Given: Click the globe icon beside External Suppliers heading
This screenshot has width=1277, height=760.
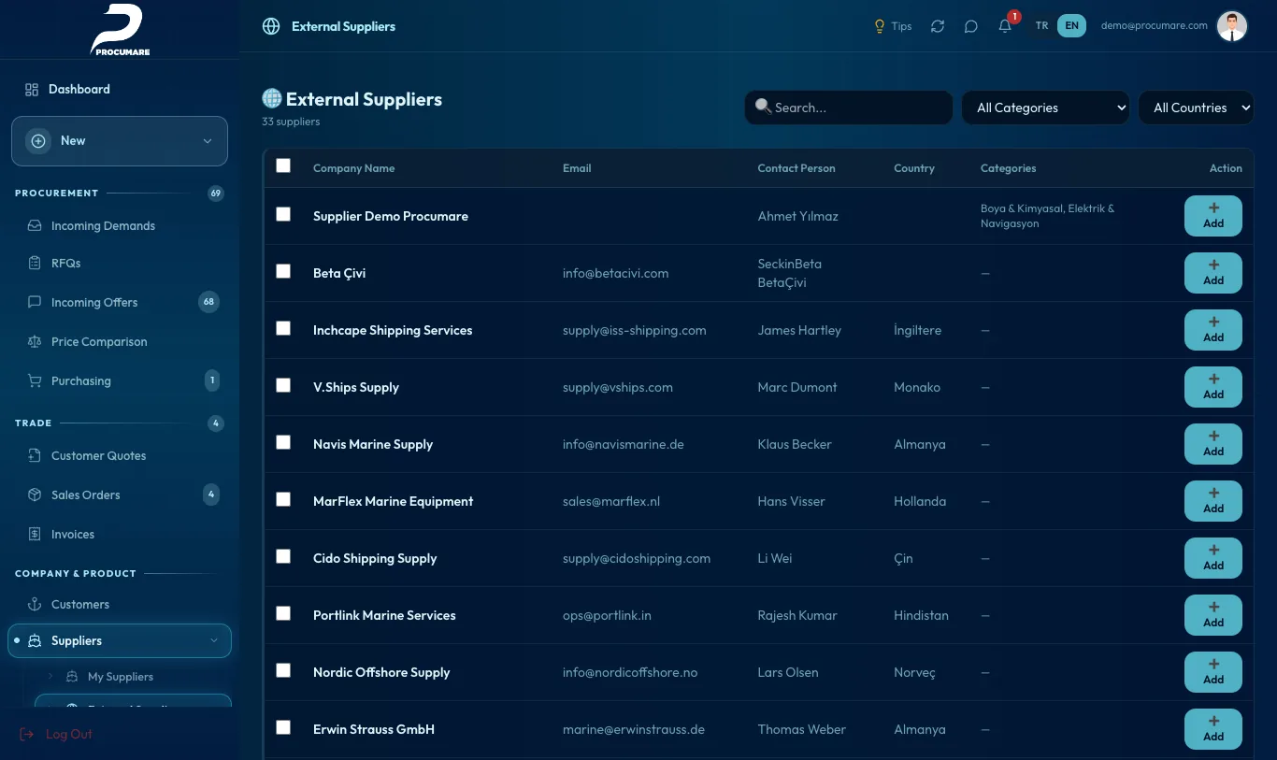Looking at the screenshot, I should (x=272, y=98).
